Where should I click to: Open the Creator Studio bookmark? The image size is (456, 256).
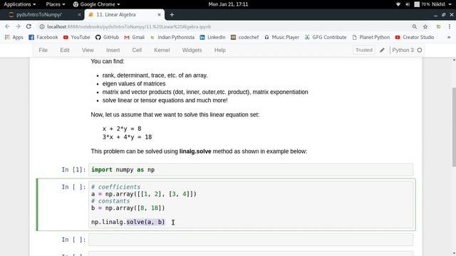click(x=415, y=37)
